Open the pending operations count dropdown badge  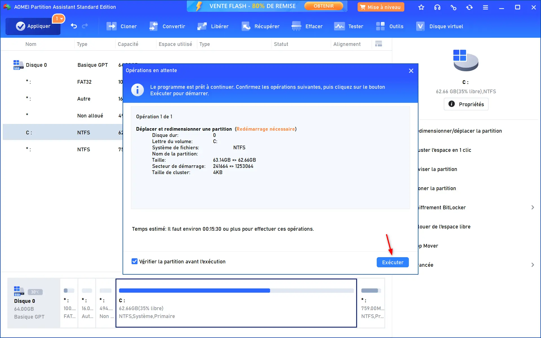59,19
